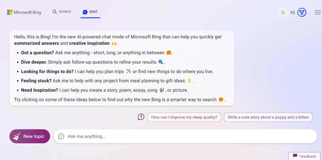Click the Feedback flag icon
Screen dimensions: 322x160
click(295, 156)
